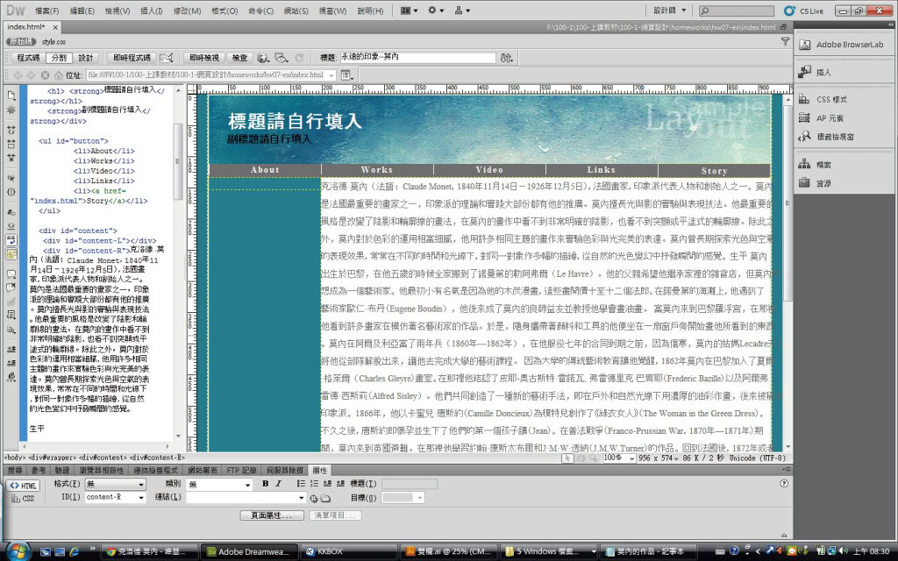The image size is (898, 561).
Task: Open the 修改(M) menu
Action: click(187, 11)
